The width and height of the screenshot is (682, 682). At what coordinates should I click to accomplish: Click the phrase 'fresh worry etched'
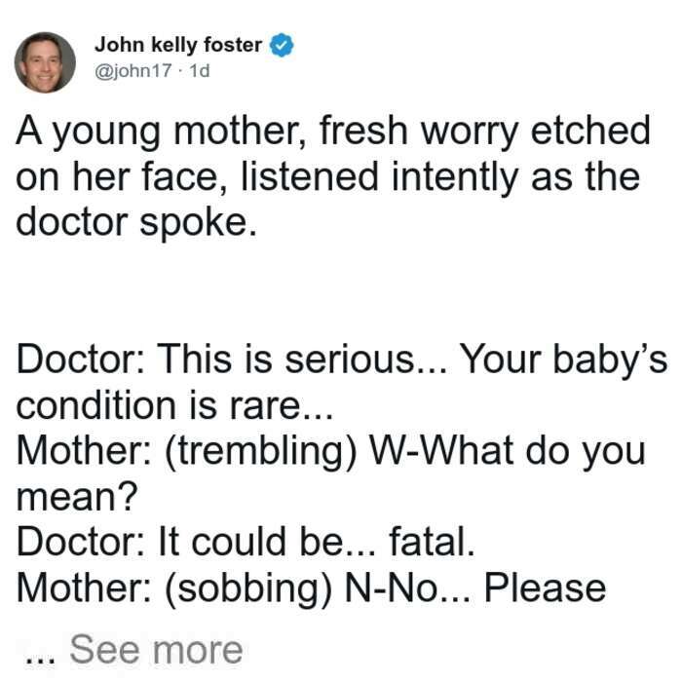(x=484, y=131)
